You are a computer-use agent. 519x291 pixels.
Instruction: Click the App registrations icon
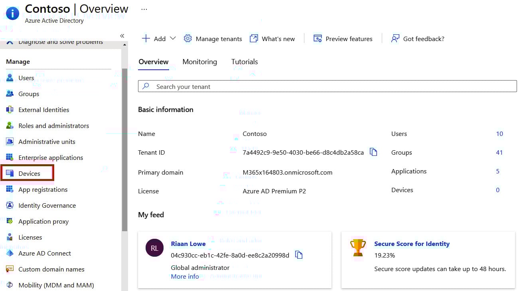(10, 189)
